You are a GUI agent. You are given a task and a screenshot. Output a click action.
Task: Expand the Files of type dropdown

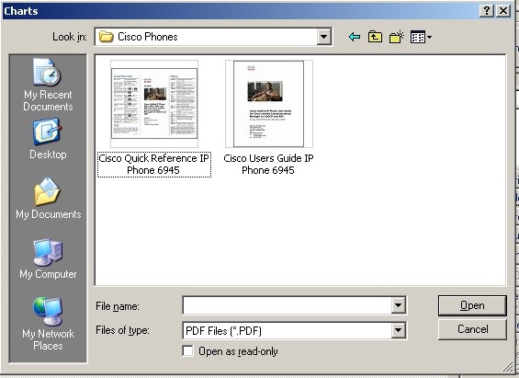(x=398, y=330)
